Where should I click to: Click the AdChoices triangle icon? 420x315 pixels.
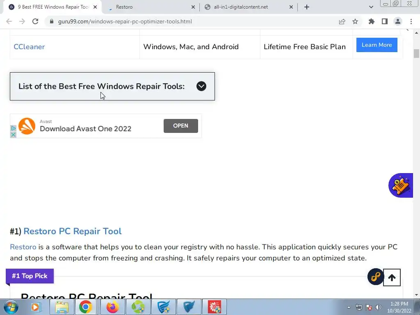13,128
